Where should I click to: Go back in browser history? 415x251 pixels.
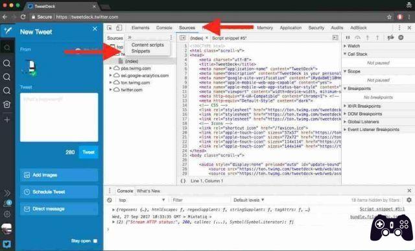coord(5,17)
